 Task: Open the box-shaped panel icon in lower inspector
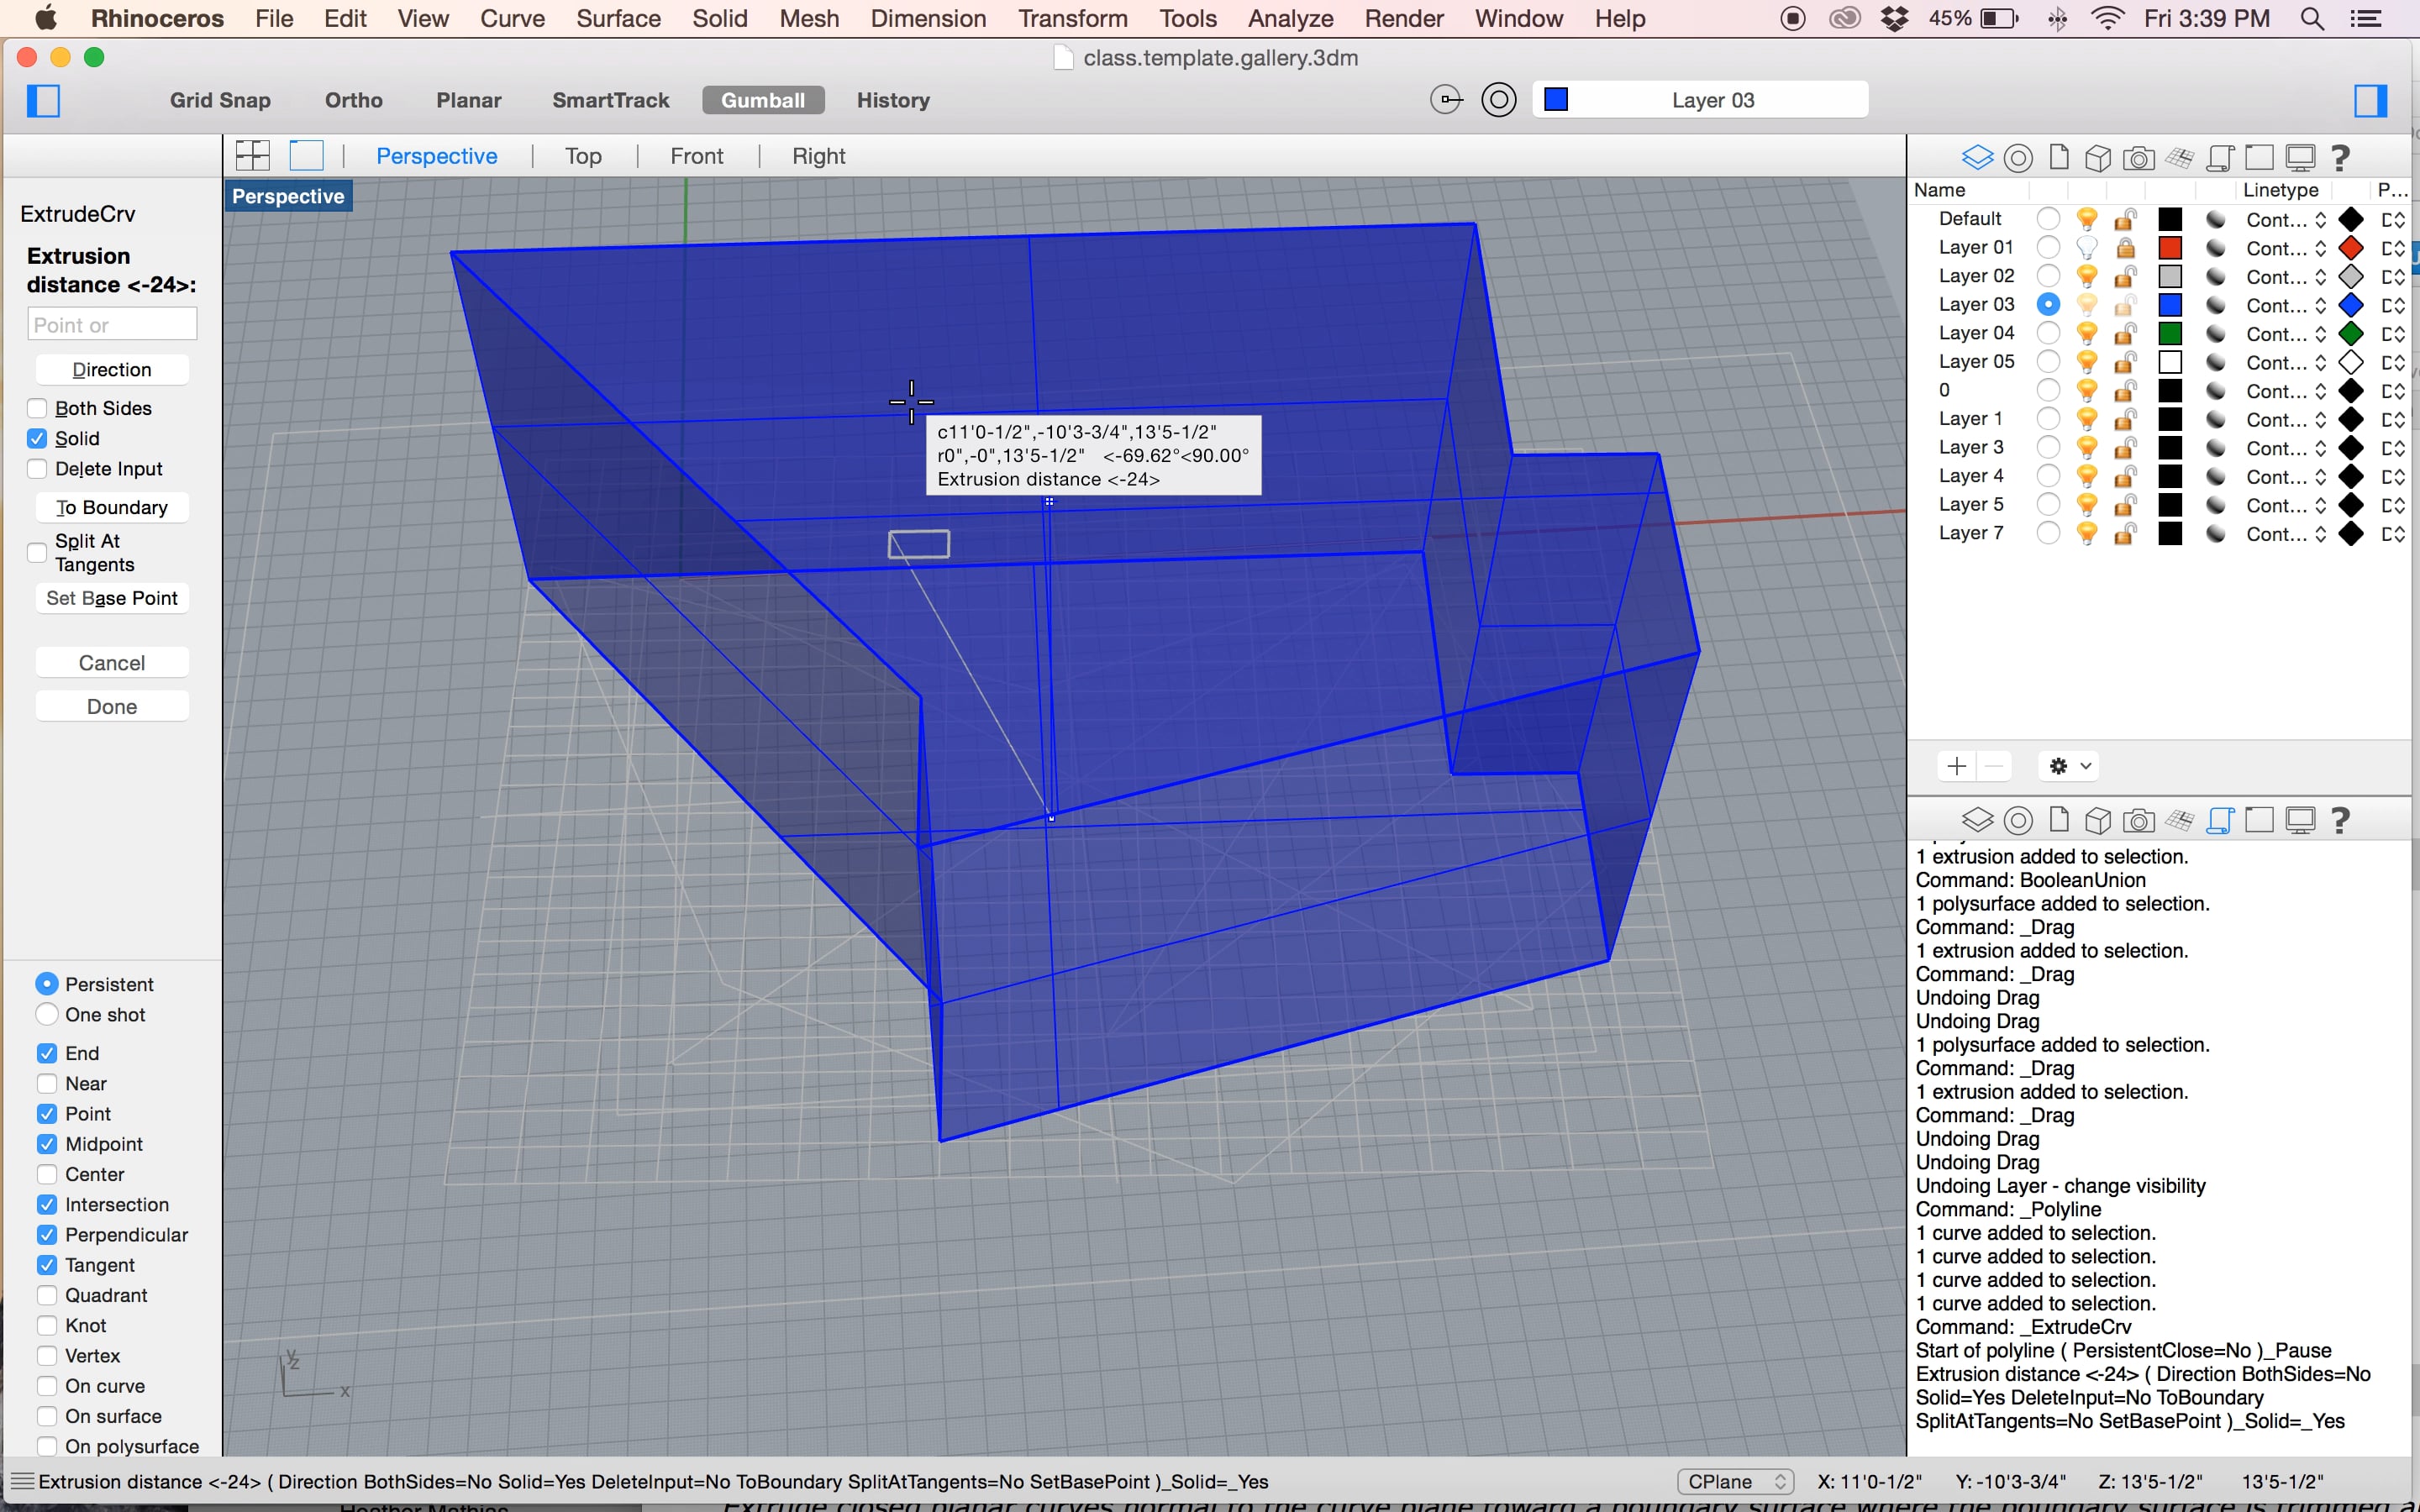pos(2098,820)
